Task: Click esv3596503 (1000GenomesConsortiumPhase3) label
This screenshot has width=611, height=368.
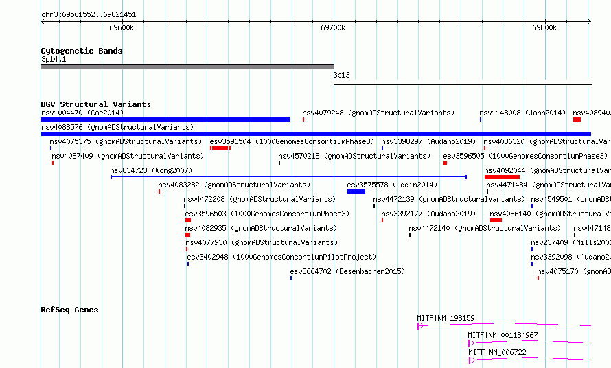Action: (x=267, y=214)
